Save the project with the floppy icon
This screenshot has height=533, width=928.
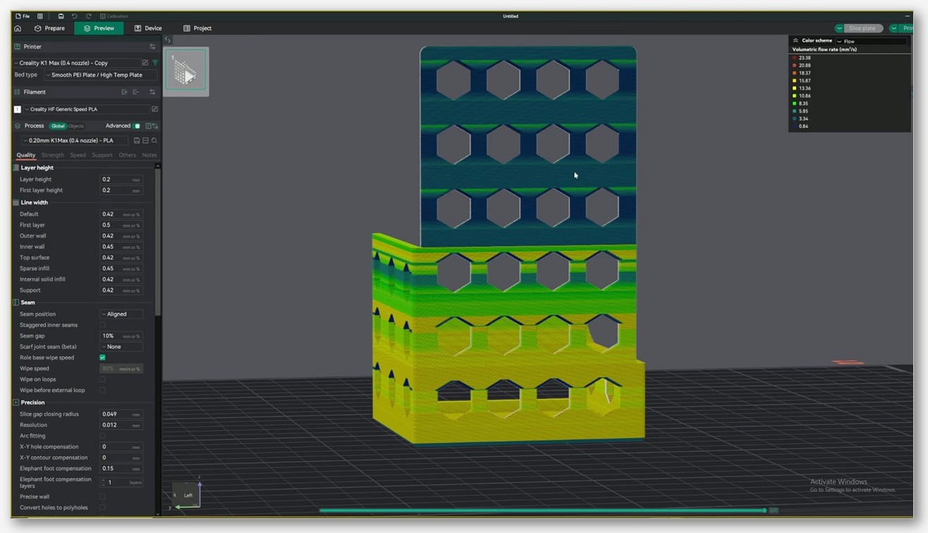click(61, 16)
